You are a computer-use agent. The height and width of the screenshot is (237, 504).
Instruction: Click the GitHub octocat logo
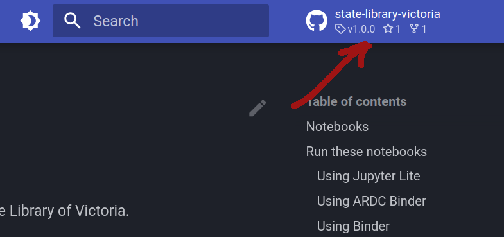point(317,21)
